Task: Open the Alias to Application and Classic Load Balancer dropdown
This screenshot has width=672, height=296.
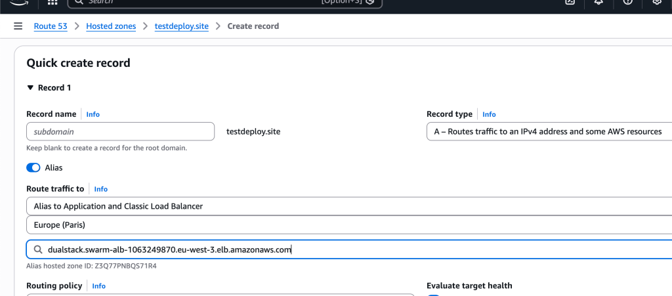Action: [x=348, y=206]
